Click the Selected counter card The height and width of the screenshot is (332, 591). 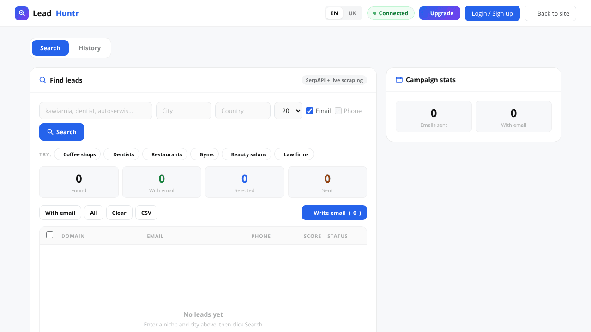pos(245,182)
